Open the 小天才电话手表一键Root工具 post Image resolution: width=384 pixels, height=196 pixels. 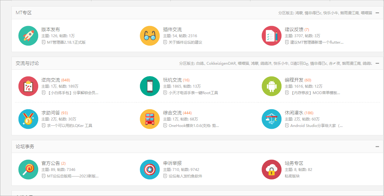193,93
